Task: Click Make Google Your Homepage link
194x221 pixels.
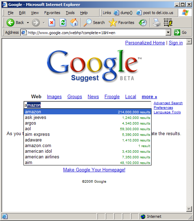Action: pyautogui.click(x=94, y=170)
